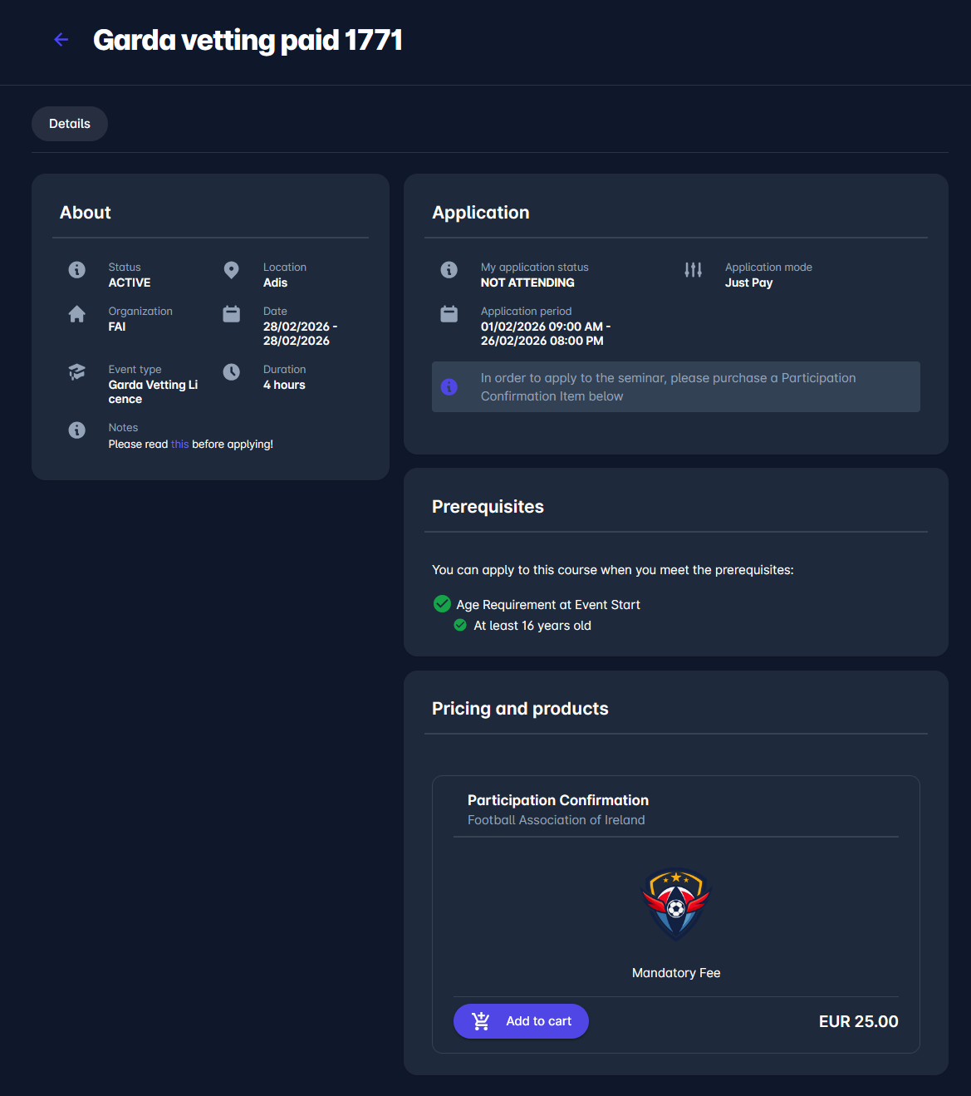971x1096 pixels.
Task: Click the Duration clock icon
Action: tap(232, 372)
